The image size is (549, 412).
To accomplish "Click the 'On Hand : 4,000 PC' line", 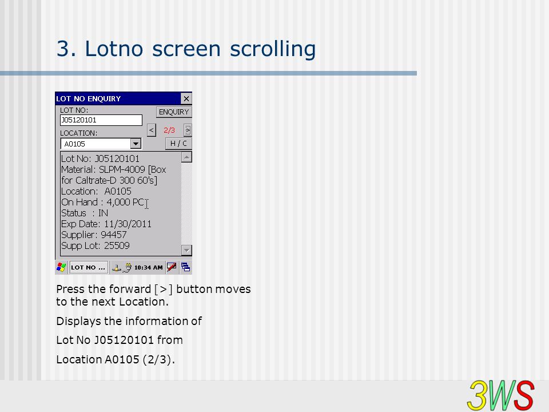I will pyautogui.click(x=103, y=202).
